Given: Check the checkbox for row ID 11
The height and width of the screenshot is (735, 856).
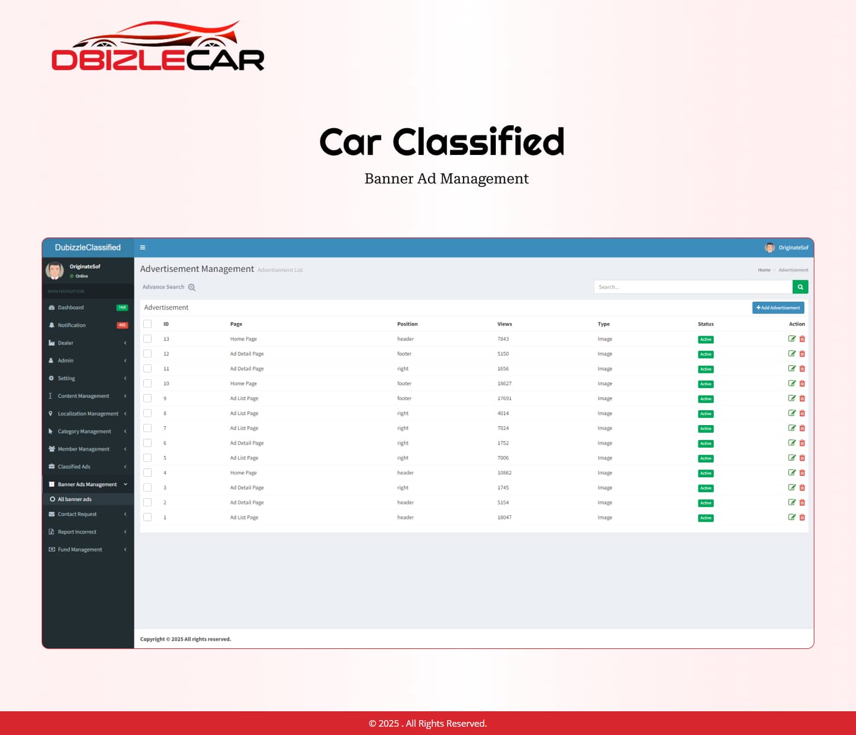Looking at the screenshot, I should (x=147, y=368).
